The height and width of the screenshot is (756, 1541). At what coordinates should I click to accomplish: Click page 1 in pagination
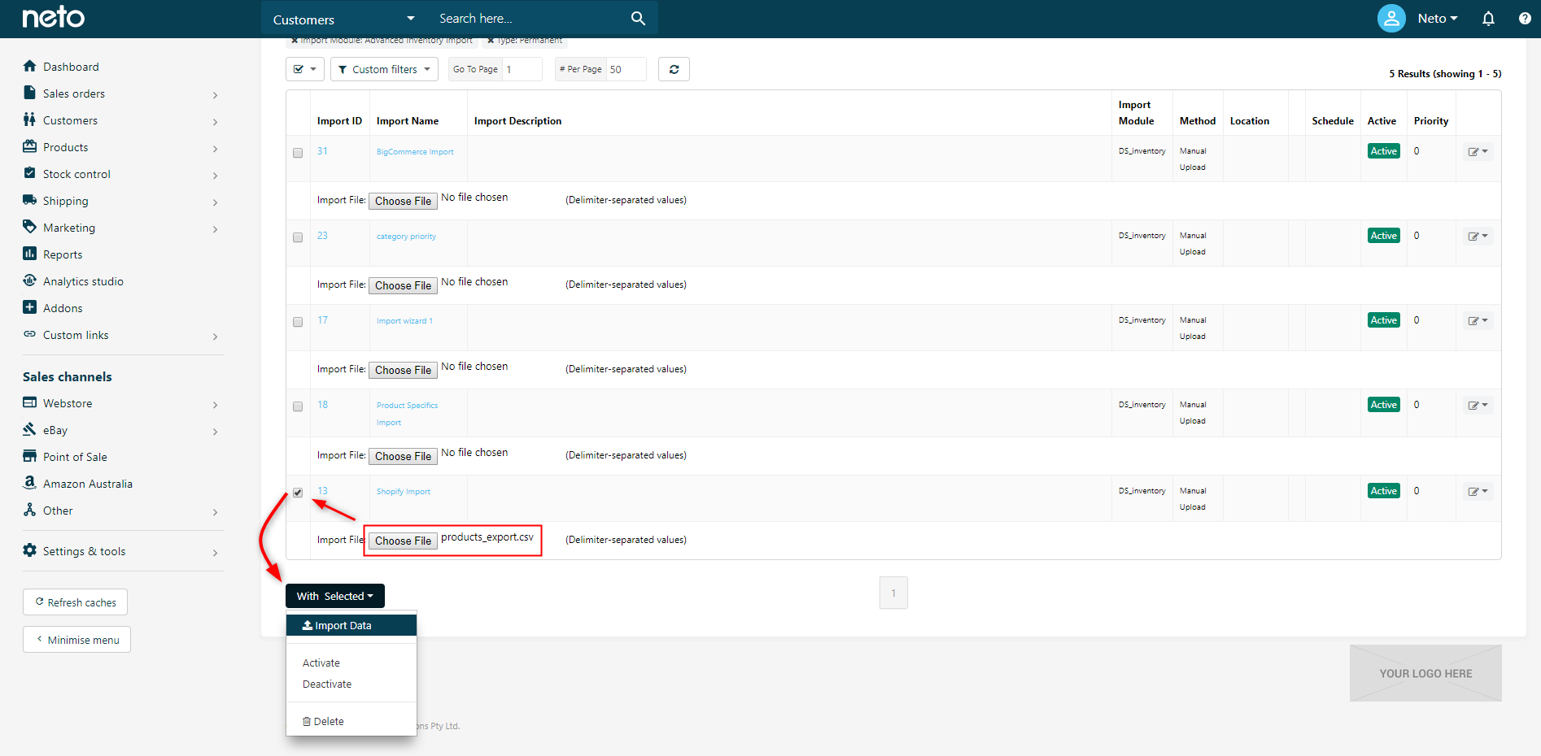[893, 593]
